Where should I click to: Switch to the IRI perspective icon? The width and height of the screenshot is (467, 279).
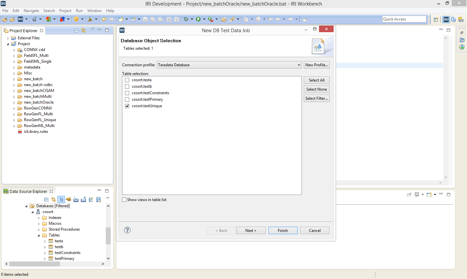click(x=446, y=19)
